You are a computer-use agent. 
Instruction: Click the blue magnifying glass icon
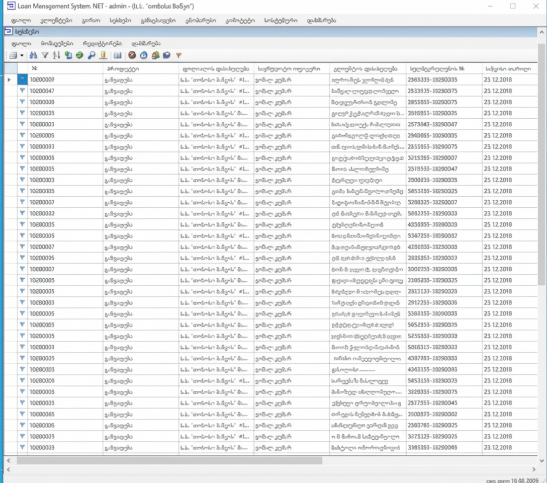92,55
